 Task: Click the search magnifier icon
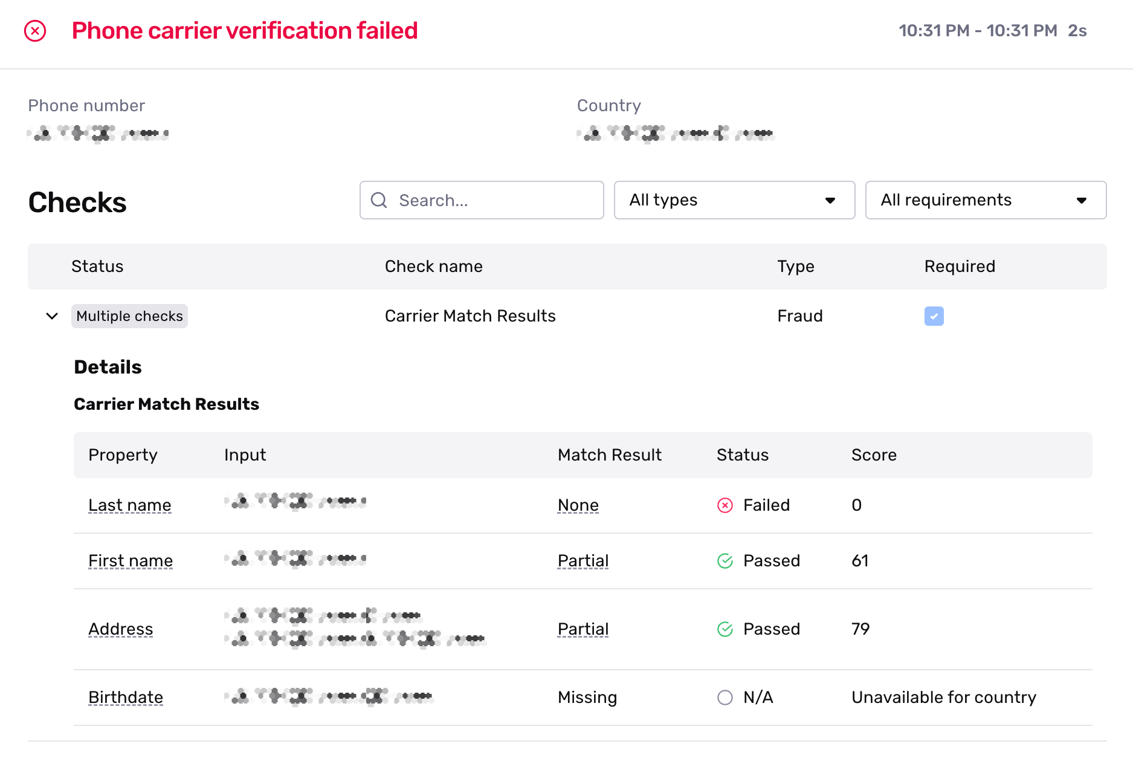tap(379, 200)
